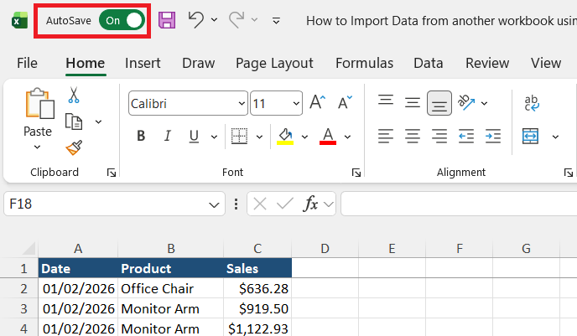Click the Select All corner triangle
Viewport: 577px width, 336px height.
pyautogui.click(x=29, y=248)
